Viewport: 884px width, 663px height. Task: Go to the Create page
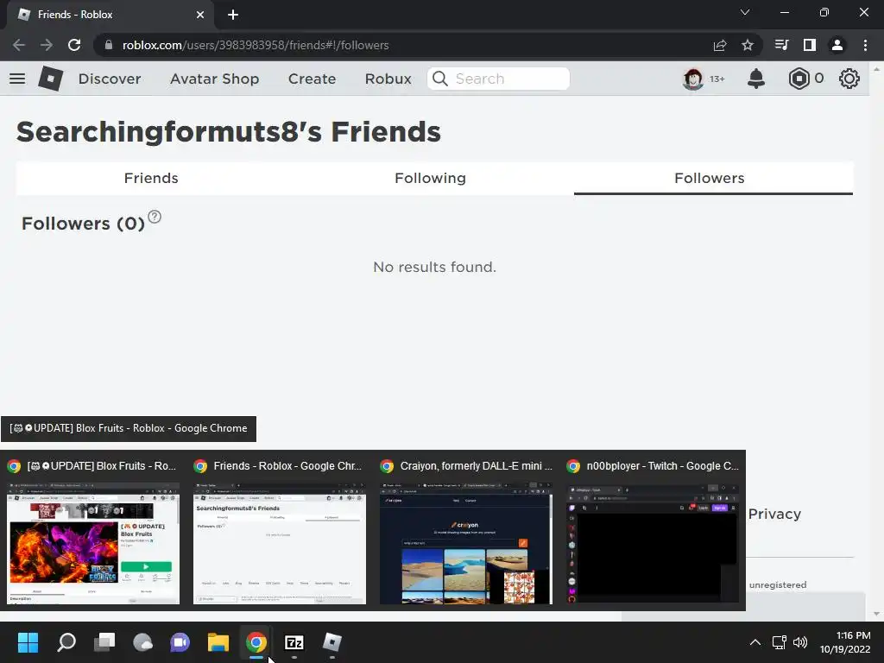pos(312,79)
